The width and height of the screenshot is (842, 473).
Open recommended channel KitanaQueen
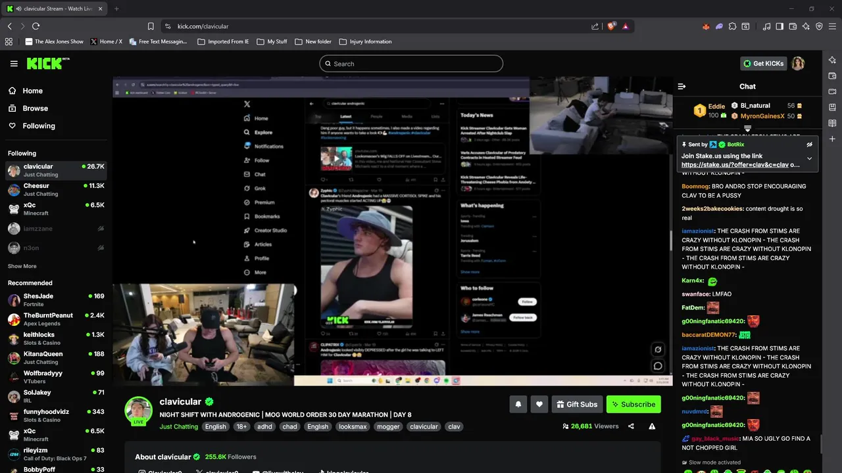tap(56, 357)
